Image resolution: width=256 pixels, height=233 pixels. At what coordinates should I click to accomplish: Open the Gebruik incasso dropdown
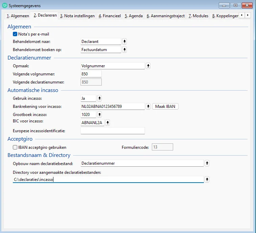pyautogui.click(x=99, y=98)
